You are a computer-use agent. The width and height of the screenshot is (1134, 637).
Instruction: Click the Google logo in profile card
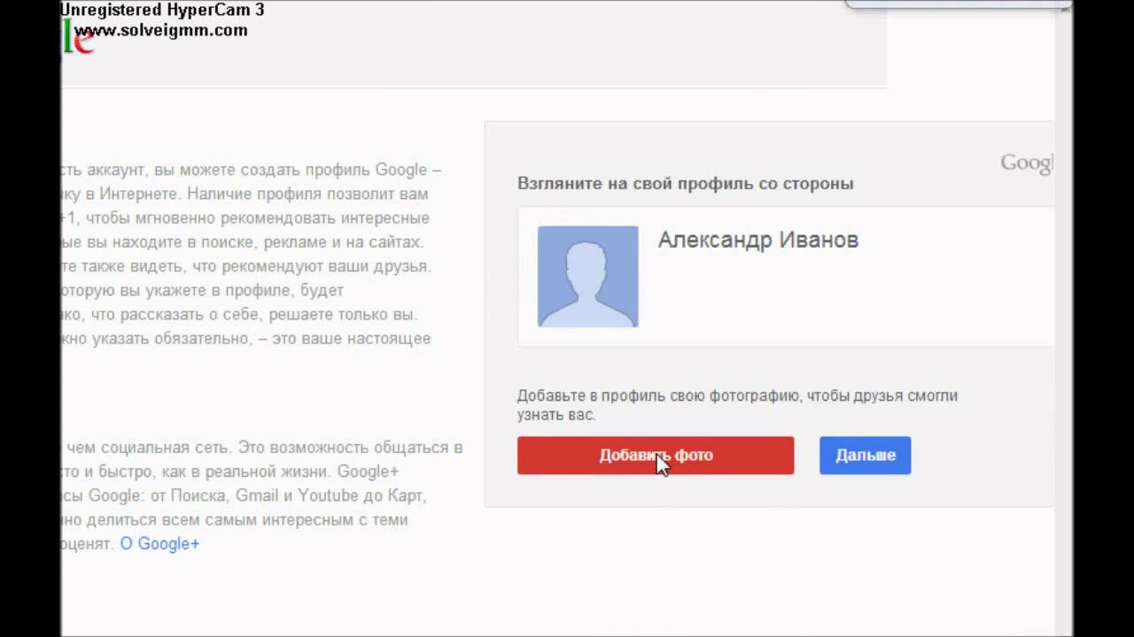click(x=1027, y=163)
